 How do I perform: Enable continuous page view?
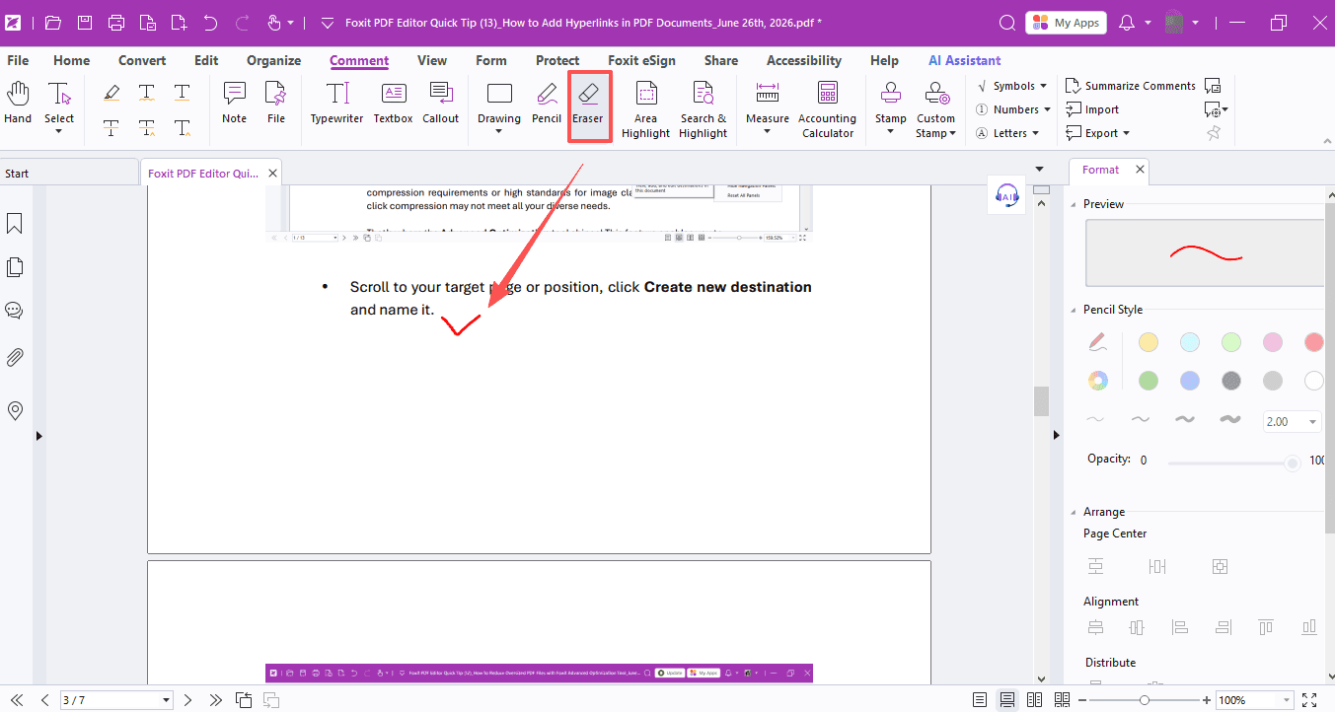click(x=1007, y=700)
